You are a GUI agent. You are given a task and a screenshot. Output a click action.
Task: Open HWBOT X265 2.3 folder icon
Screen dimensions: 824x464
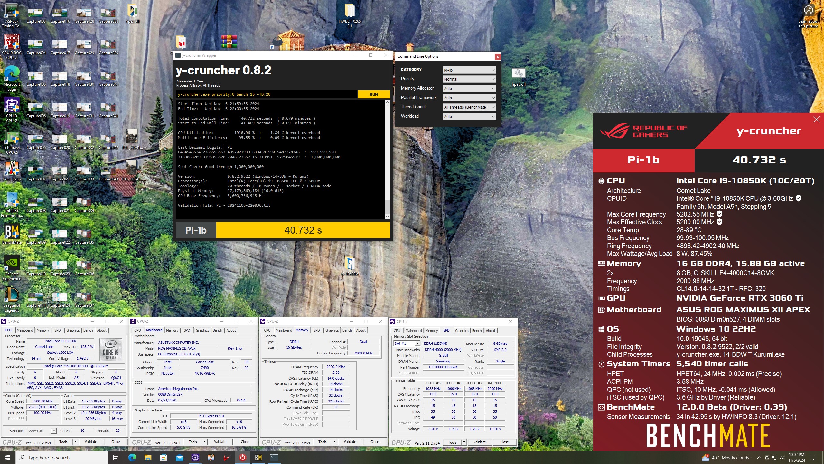coord(350,15)
